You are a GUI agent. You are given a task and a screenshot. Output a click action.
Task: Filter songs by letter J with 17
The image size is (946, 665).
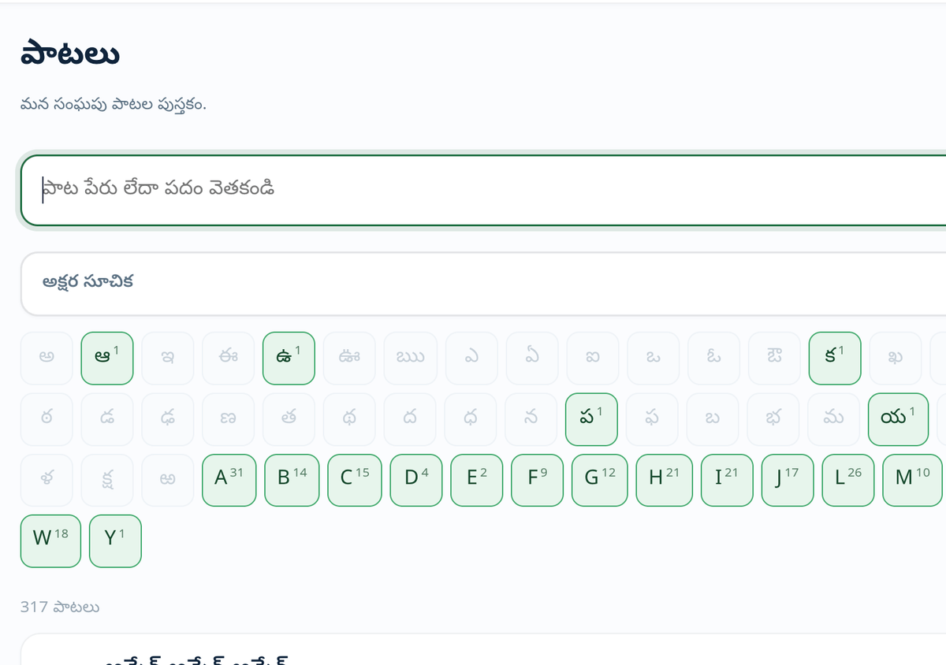(x=788, y=480)
